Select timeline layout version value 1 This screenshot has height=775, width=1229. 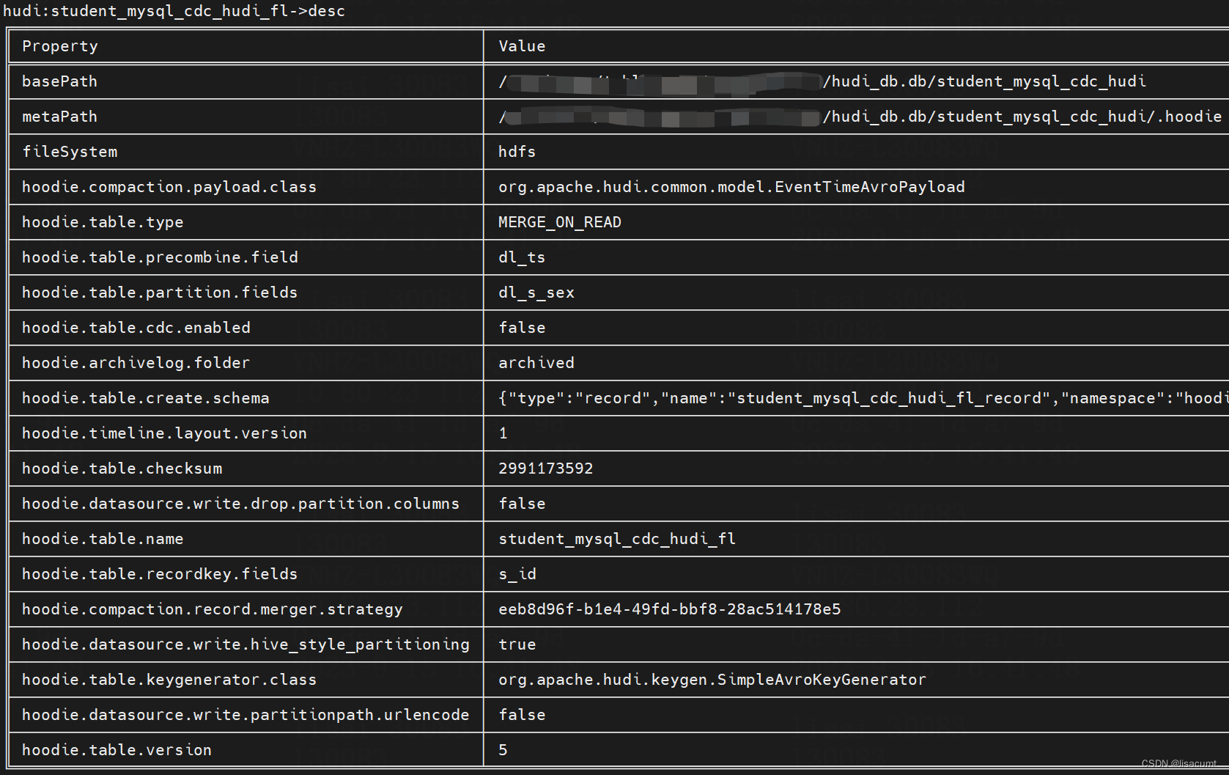coord(503,433)
